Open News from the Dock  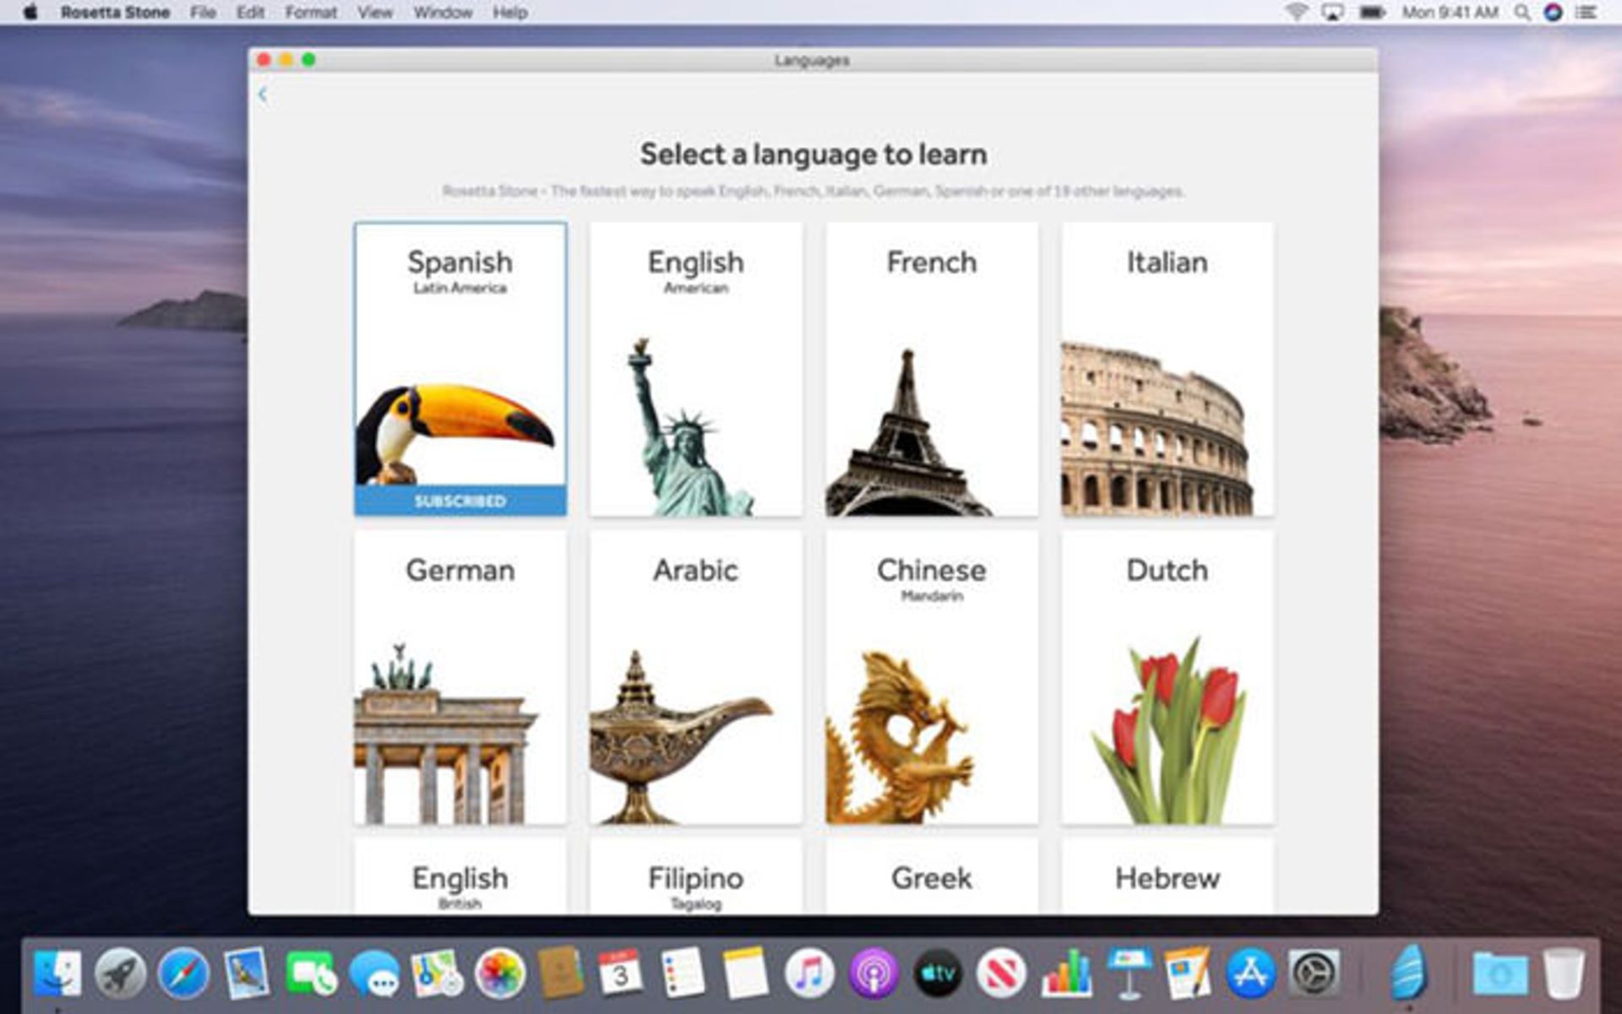point(1001,973)
